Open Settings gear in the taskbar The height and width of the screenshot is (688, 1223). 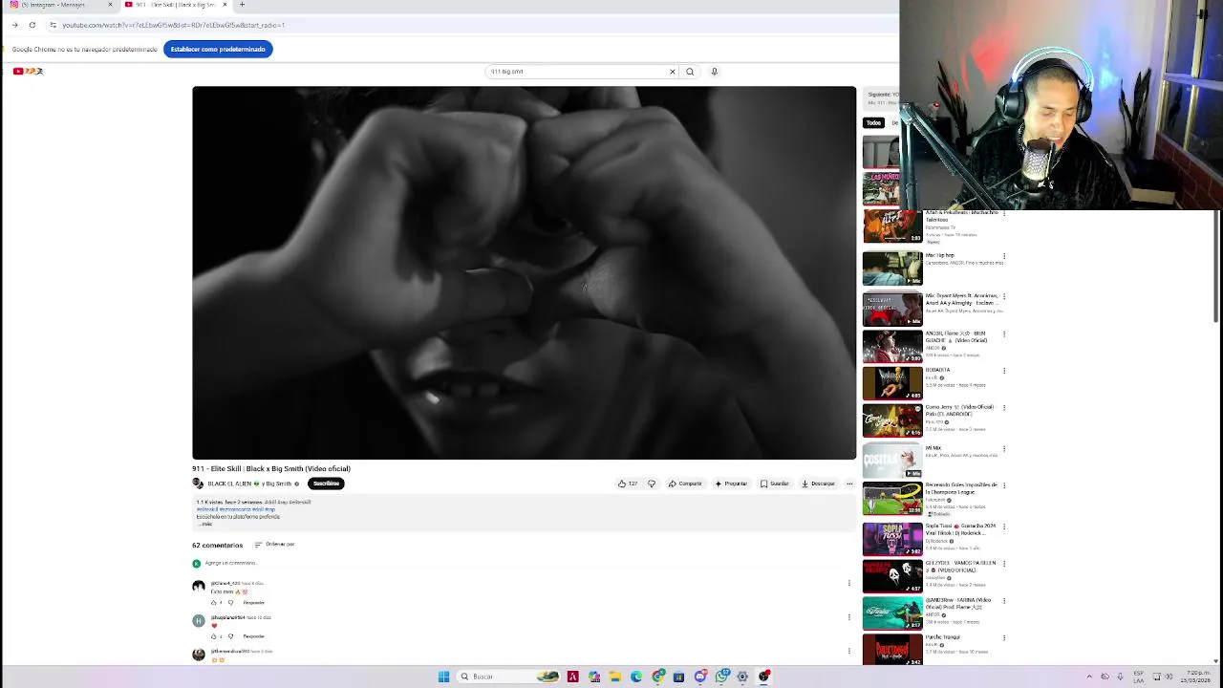coord(742,677)
